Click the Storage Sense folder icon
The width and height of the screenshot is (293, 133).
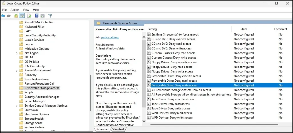coord(21,123)
